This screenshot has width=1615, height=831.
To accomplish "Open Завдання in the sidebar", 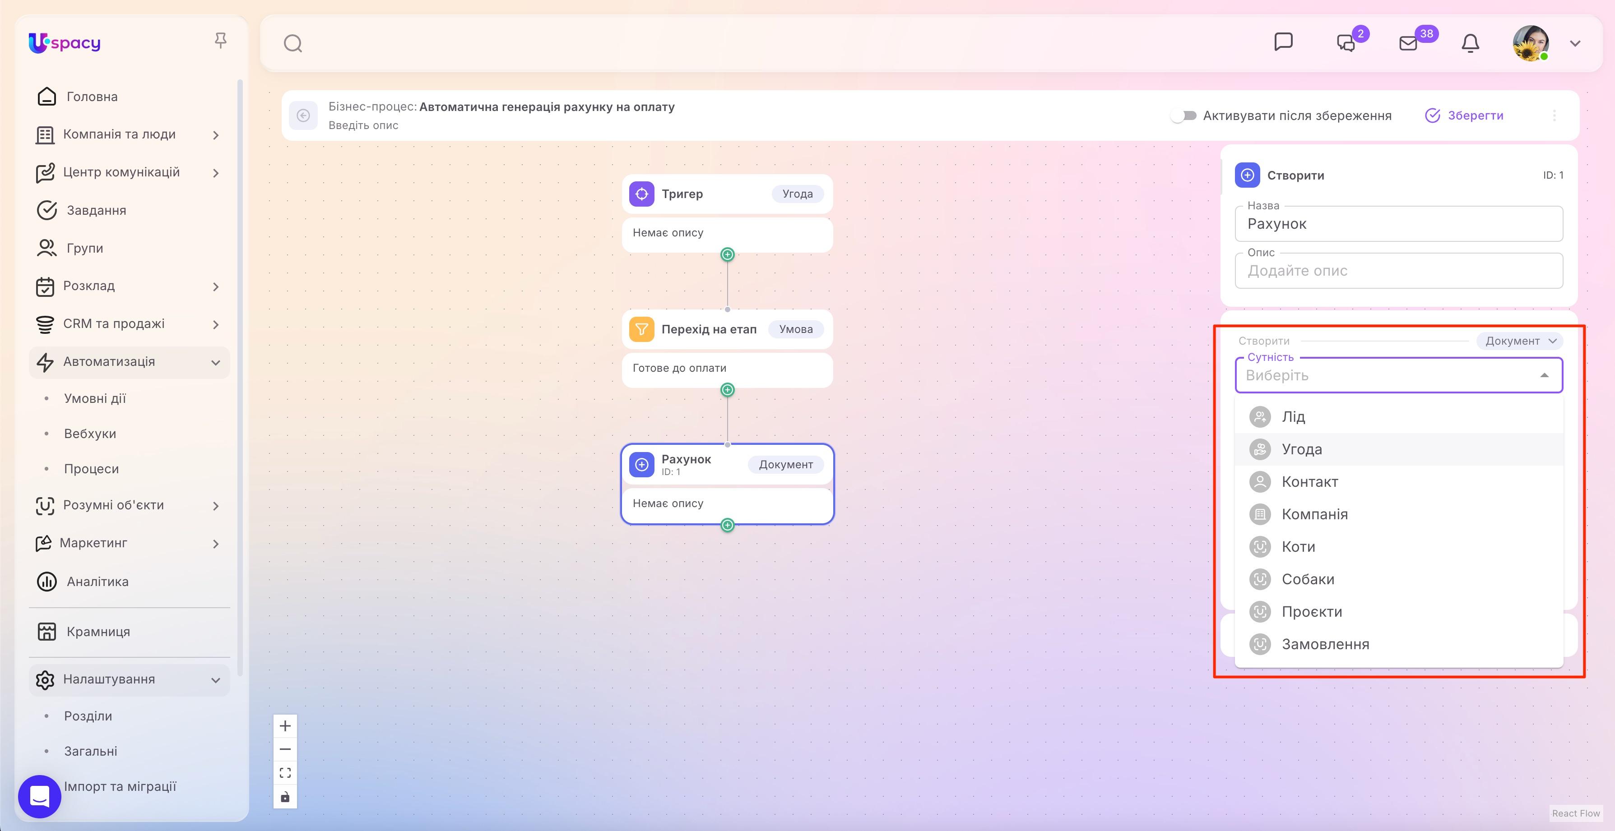I will 129,211.
